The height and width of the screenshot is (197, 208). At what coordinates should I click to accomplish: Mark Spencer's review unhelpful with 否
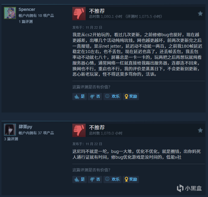pos(95,97)
